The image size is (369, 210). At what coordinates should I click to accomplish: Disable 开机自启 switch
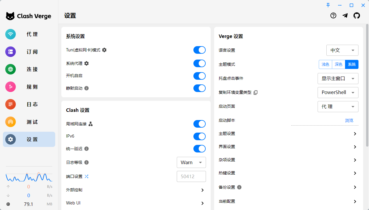coord(200,76)
